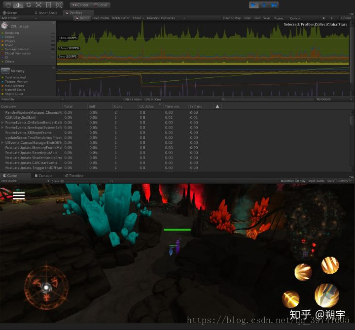Viewport: 355px width, 330px height.
Task: Click the Step frame button
Action: click(274, 5)
